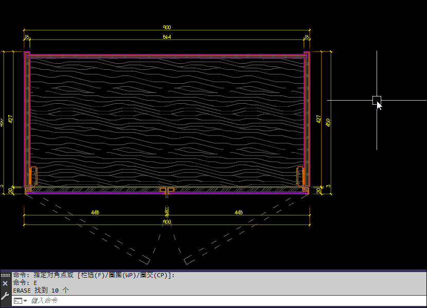Close the command line panel

(x=5, y=283)
